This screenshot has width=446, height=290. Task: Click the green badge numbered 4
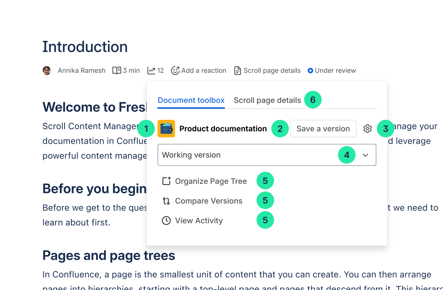click(x=347, y=155)
